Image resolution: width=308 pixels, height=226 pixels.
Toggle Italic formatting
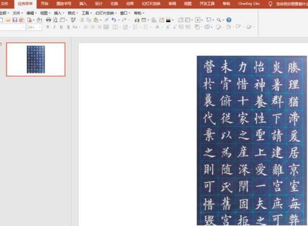pos(54,27)
